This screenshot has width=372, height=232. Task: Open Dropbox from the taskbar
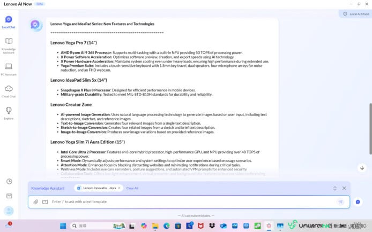point(212,226)
